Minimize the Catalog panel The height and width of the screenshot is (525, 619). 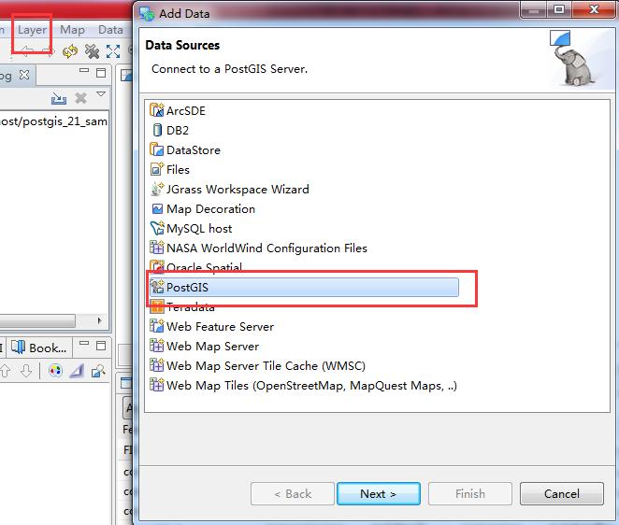click(84, 71)
